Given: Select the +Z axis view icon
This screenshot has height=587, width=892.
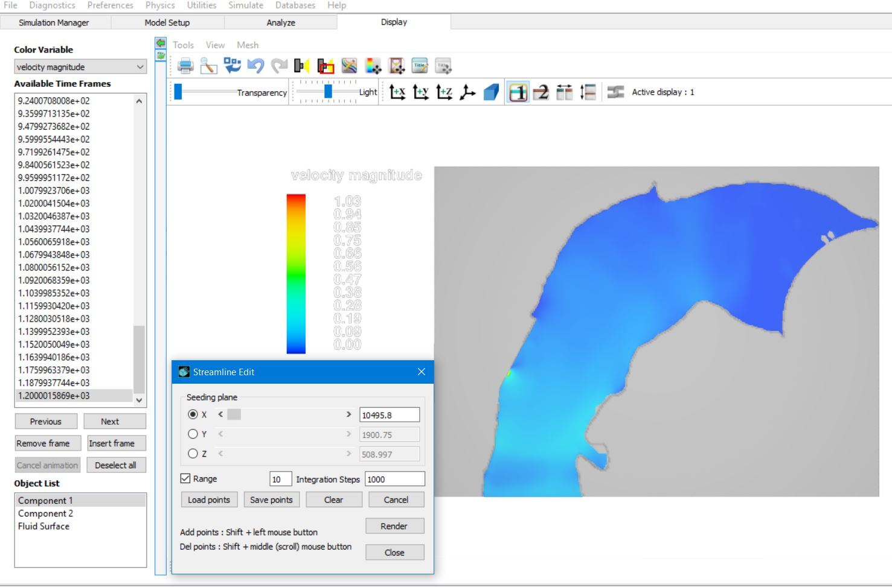Looking at the screenshot, I should pyautogui.click(x=444, y=92).
